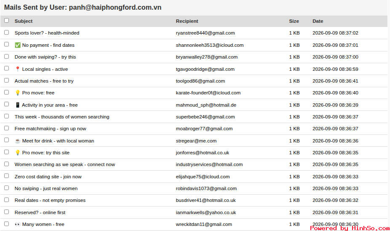Sort by the Recipient column header
The image size is (390, 231).
(187, 21)
